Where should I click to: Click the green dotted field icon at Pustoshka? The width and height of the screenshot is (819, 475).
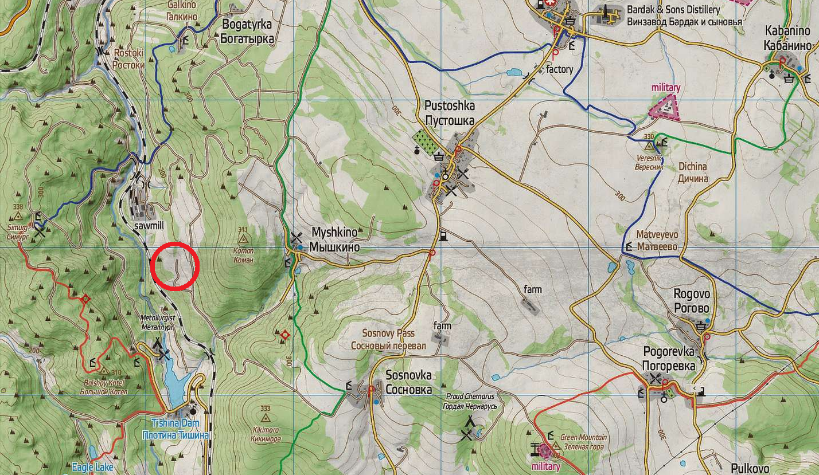click(x=425, y=140)
